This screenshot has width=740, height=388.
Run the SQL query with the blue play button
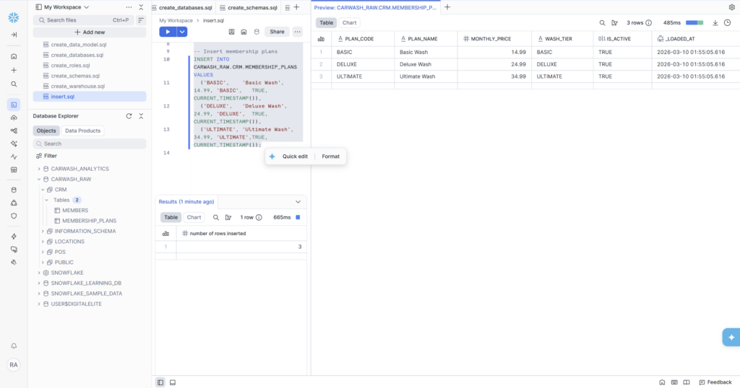click(168, 32)
